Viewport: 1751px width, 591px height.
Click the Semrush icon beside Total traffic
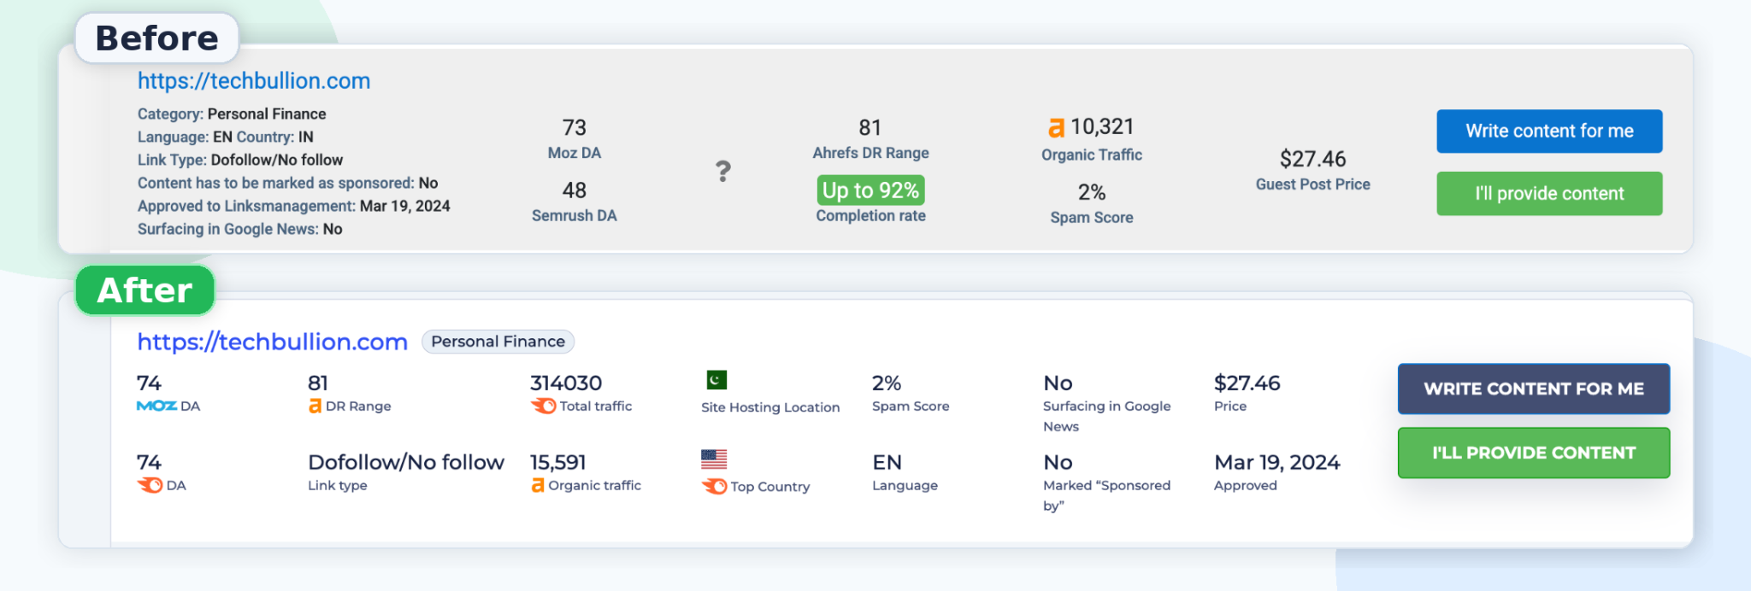tap(543, 406)
